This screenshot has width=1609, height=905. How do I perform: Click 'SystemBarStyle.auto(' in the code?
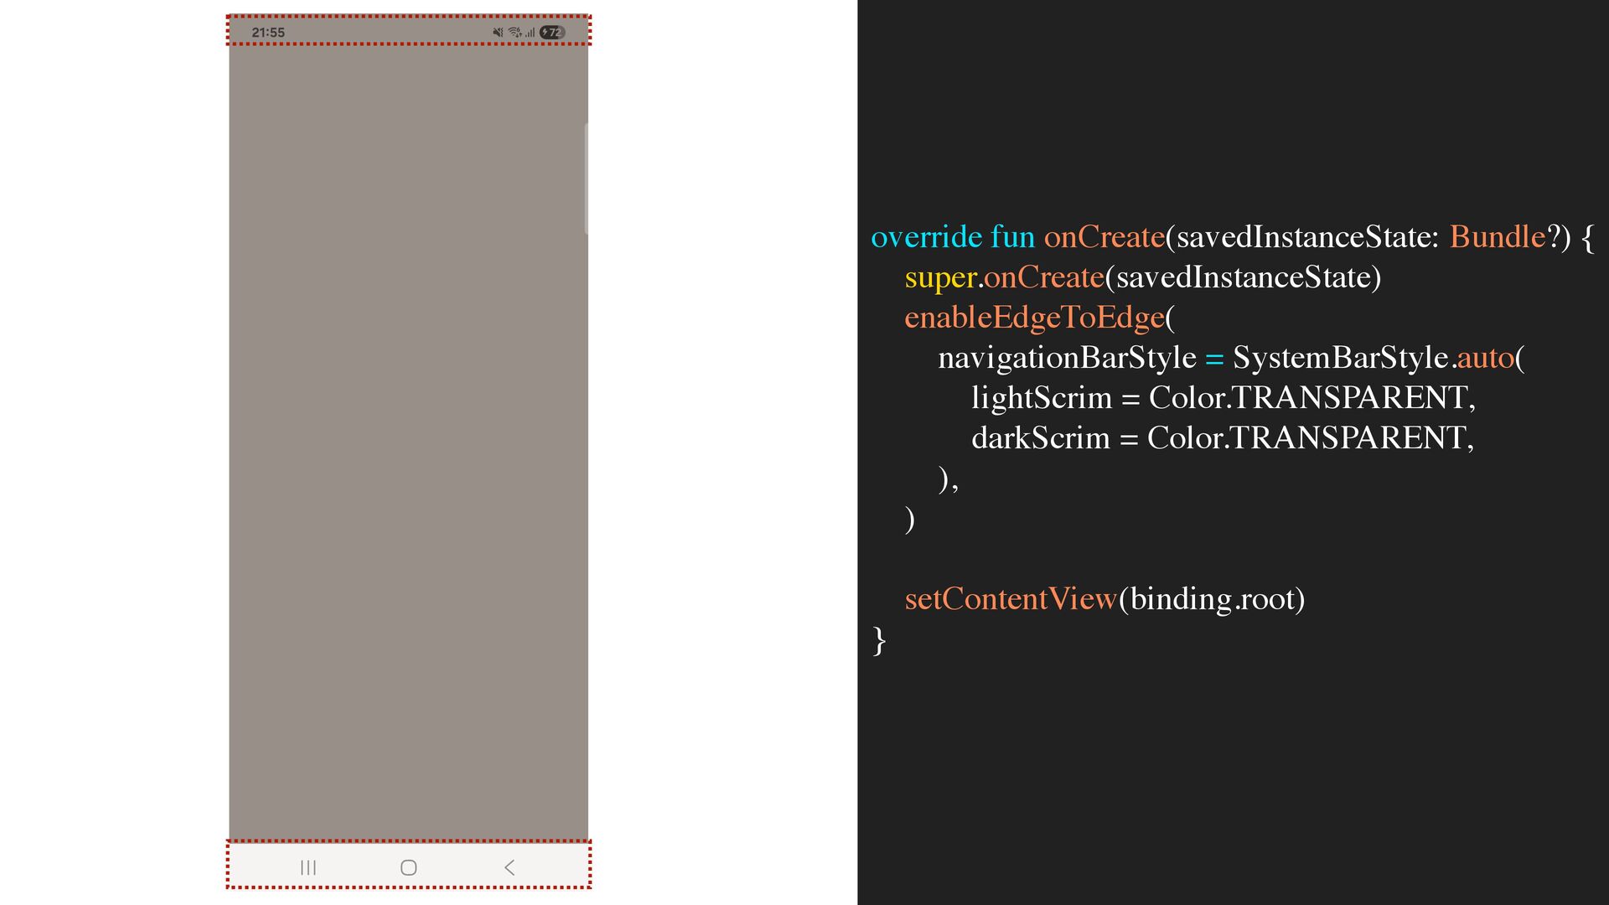click(x=1379, y=358)
